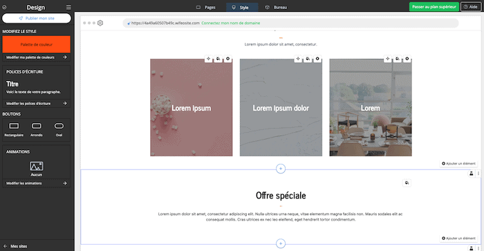Click the Offre spéciale heading

281,196
